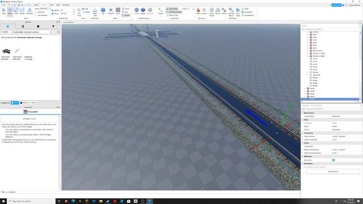Open Insert Object
363x204 pixels.
pos(212,11)
